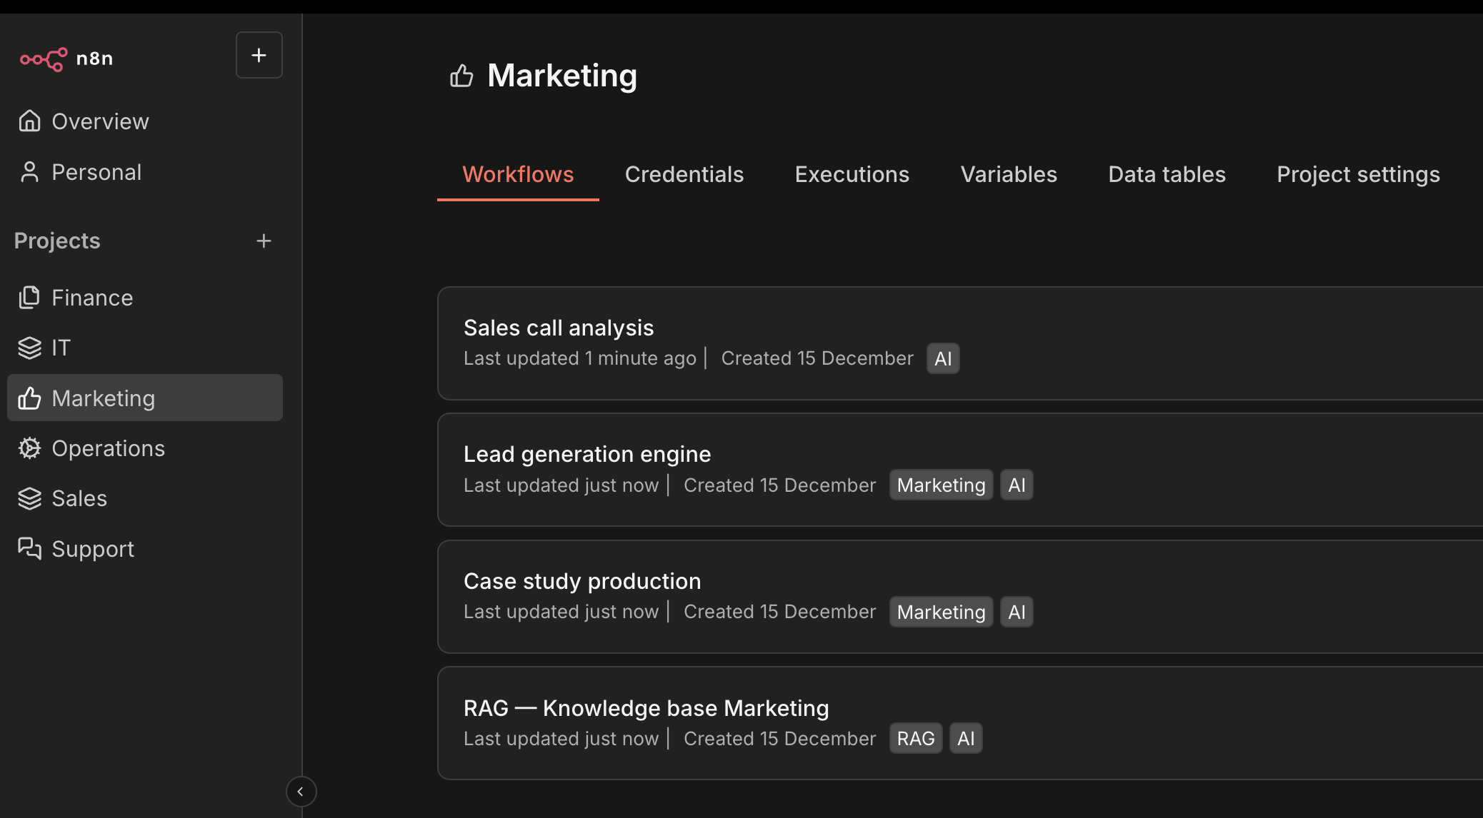Open the Lead generation engine workflow
This screenshot has height=818, width=1483.
[586, 454]
